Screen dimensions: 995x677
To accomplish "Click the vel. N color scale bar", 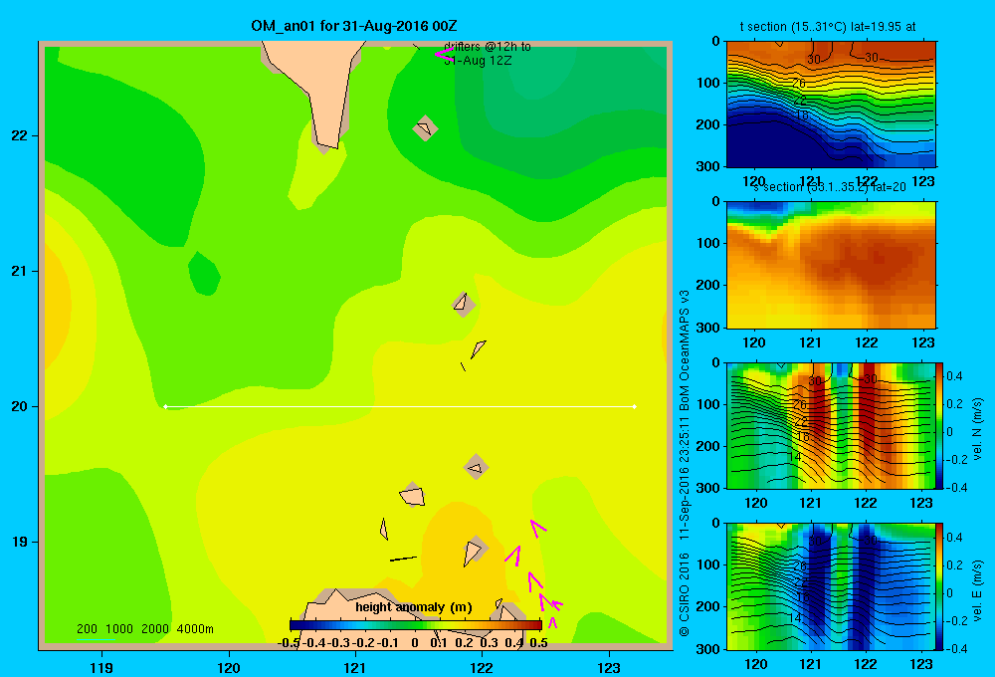I will tap(940, 426).
